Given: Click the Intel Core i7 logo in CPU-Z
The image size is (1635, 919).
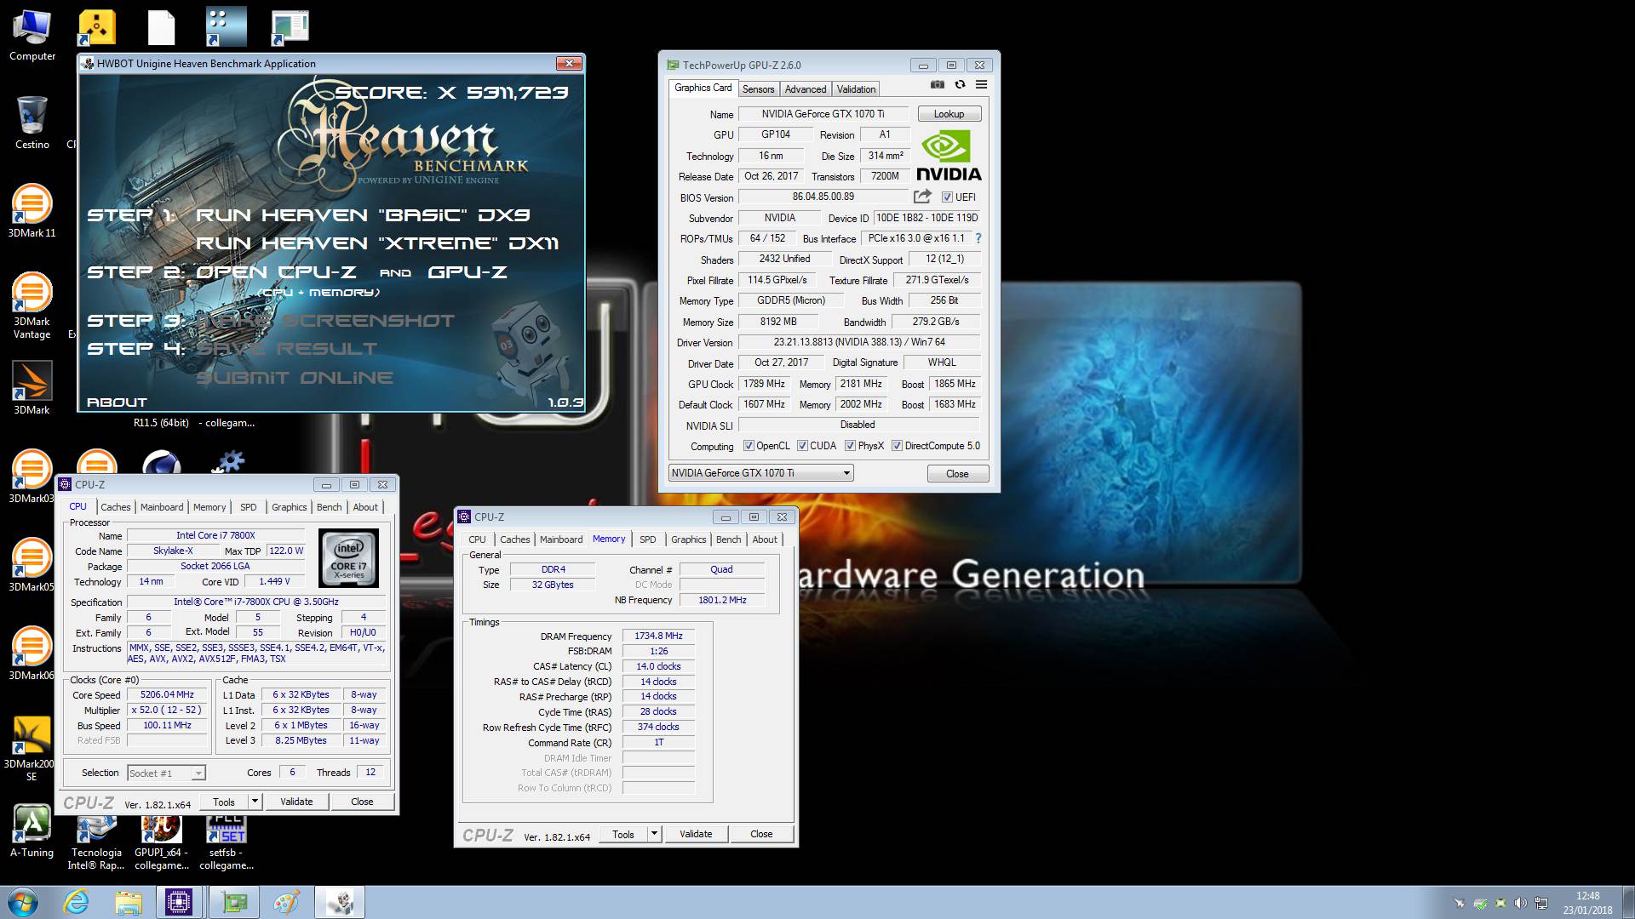Looking at the screenshot, I should pos(348,558).
